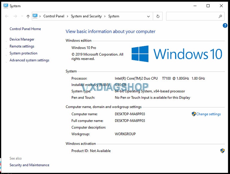Viewport: 230px width, 174px height.
Task: Click the computer icon in address bar
Action: [x=35, y=16]
